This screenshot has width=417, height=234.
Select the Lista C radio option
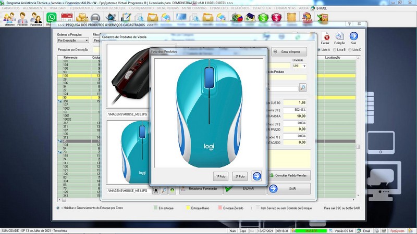coord(350,50)
